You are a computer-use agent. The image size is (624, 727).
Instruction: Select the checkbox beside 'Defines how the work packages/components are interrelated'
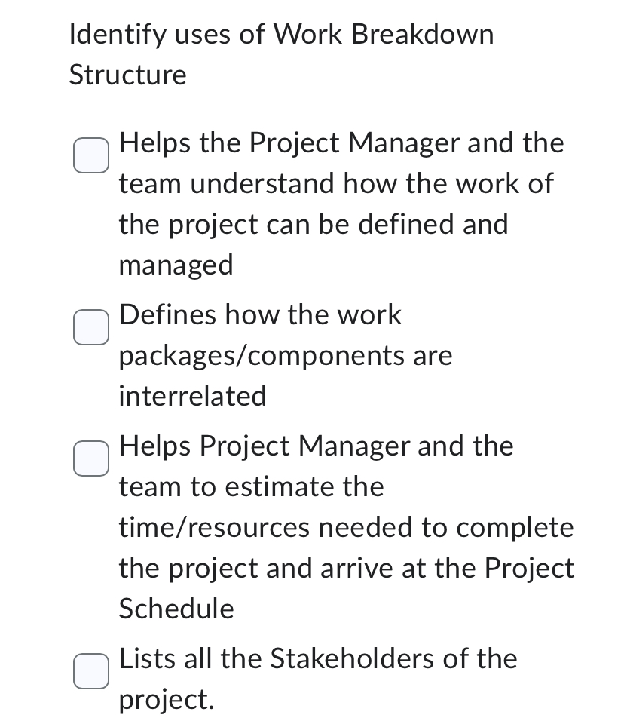click(x=90, y=327)
